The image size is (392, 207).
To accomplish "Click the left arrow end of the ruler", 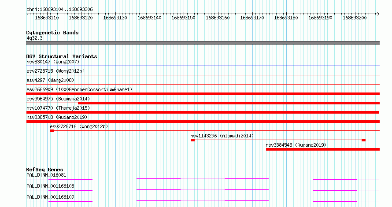I will pos(27,14).
